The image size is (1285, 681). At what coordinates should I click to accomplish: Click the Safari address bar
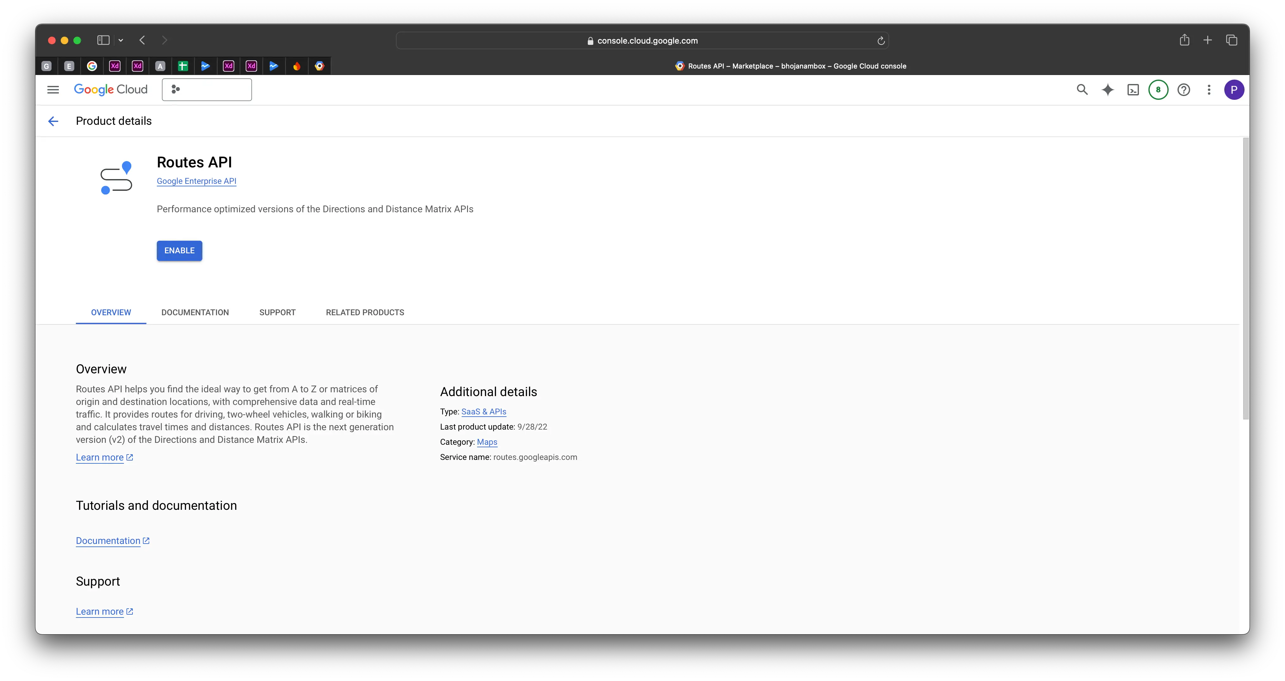click(x=642, y=40)
